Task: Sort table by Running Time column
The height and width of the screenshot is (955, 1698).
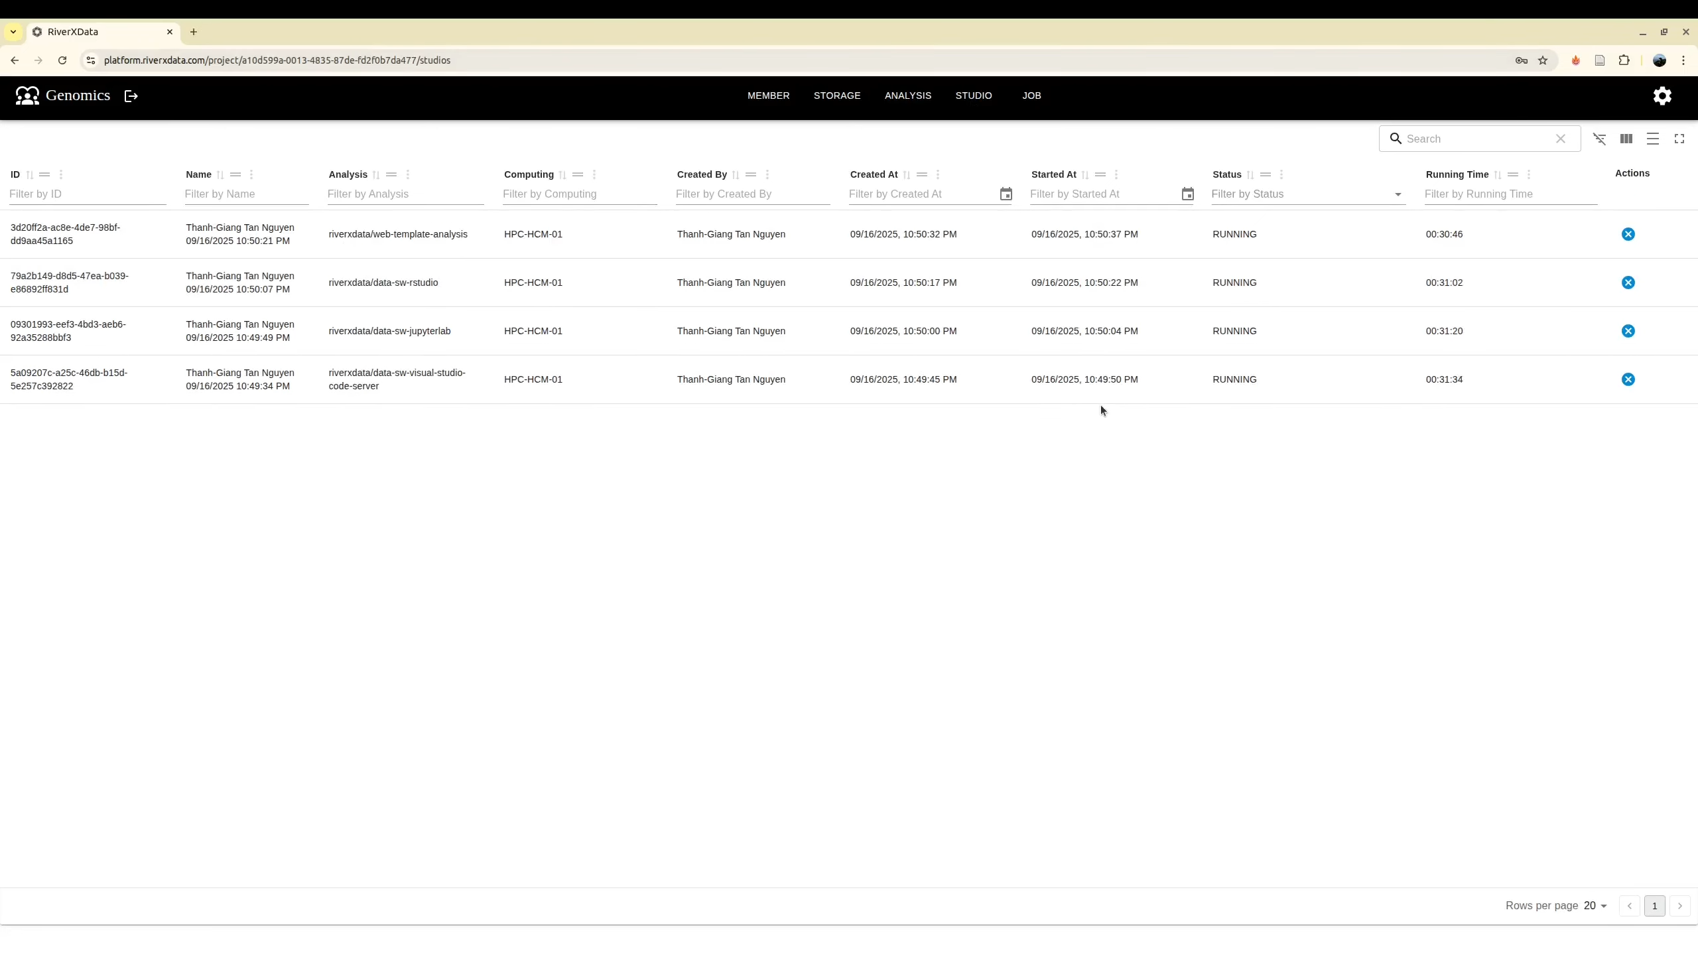Action: [1497, 175]
